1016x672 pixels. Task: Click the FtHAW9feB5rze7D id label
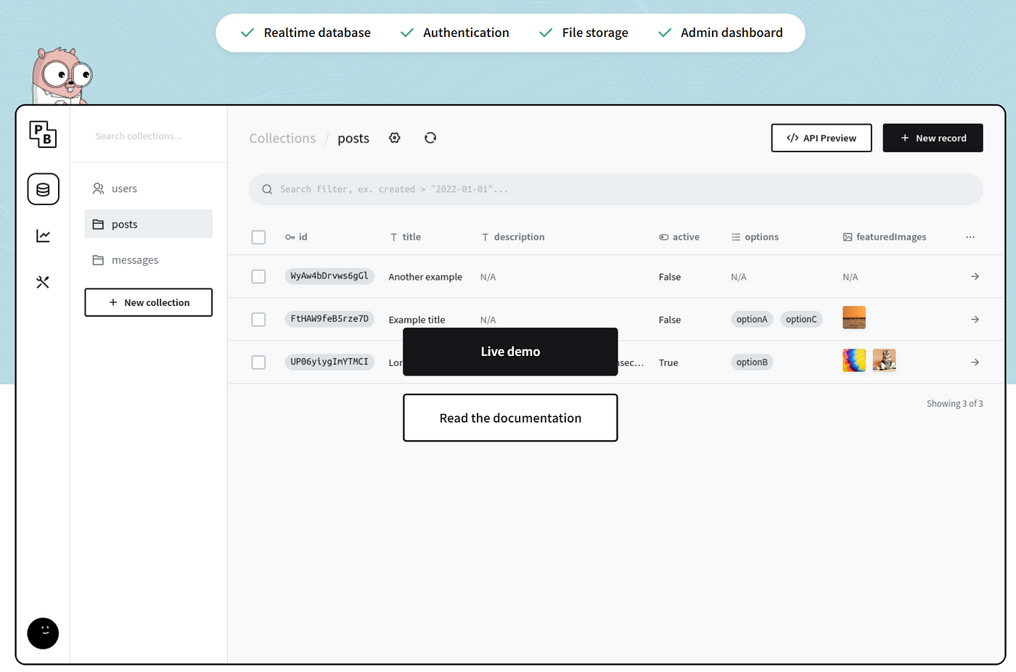(329, 319)
